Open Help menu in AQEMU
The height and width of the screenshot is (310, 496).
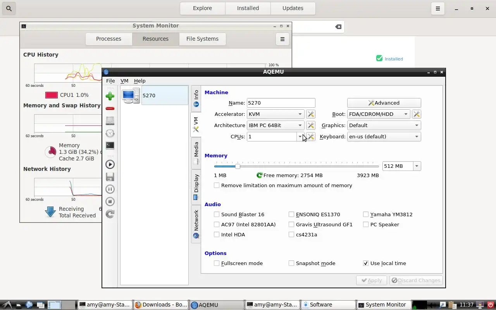[x=139, y=81]
